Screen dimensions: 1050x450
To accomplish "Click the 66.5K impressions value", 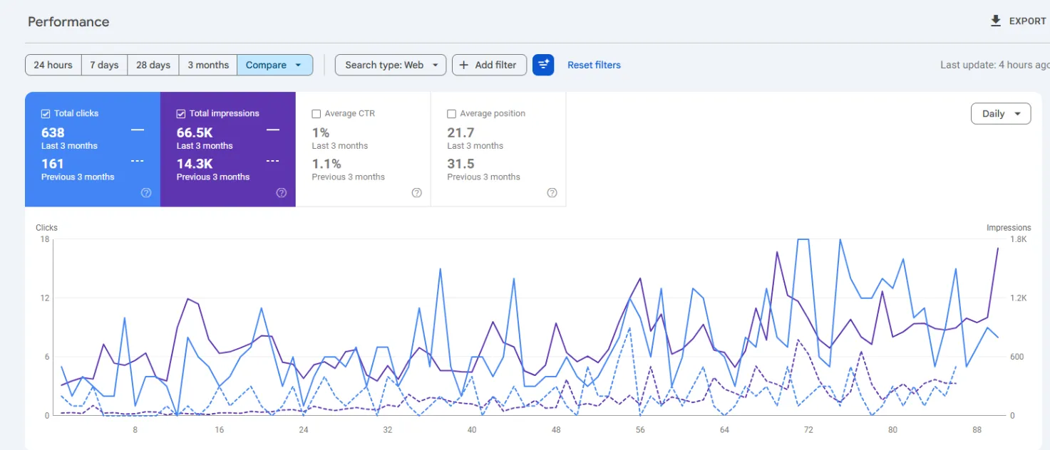I will [195, 132].
